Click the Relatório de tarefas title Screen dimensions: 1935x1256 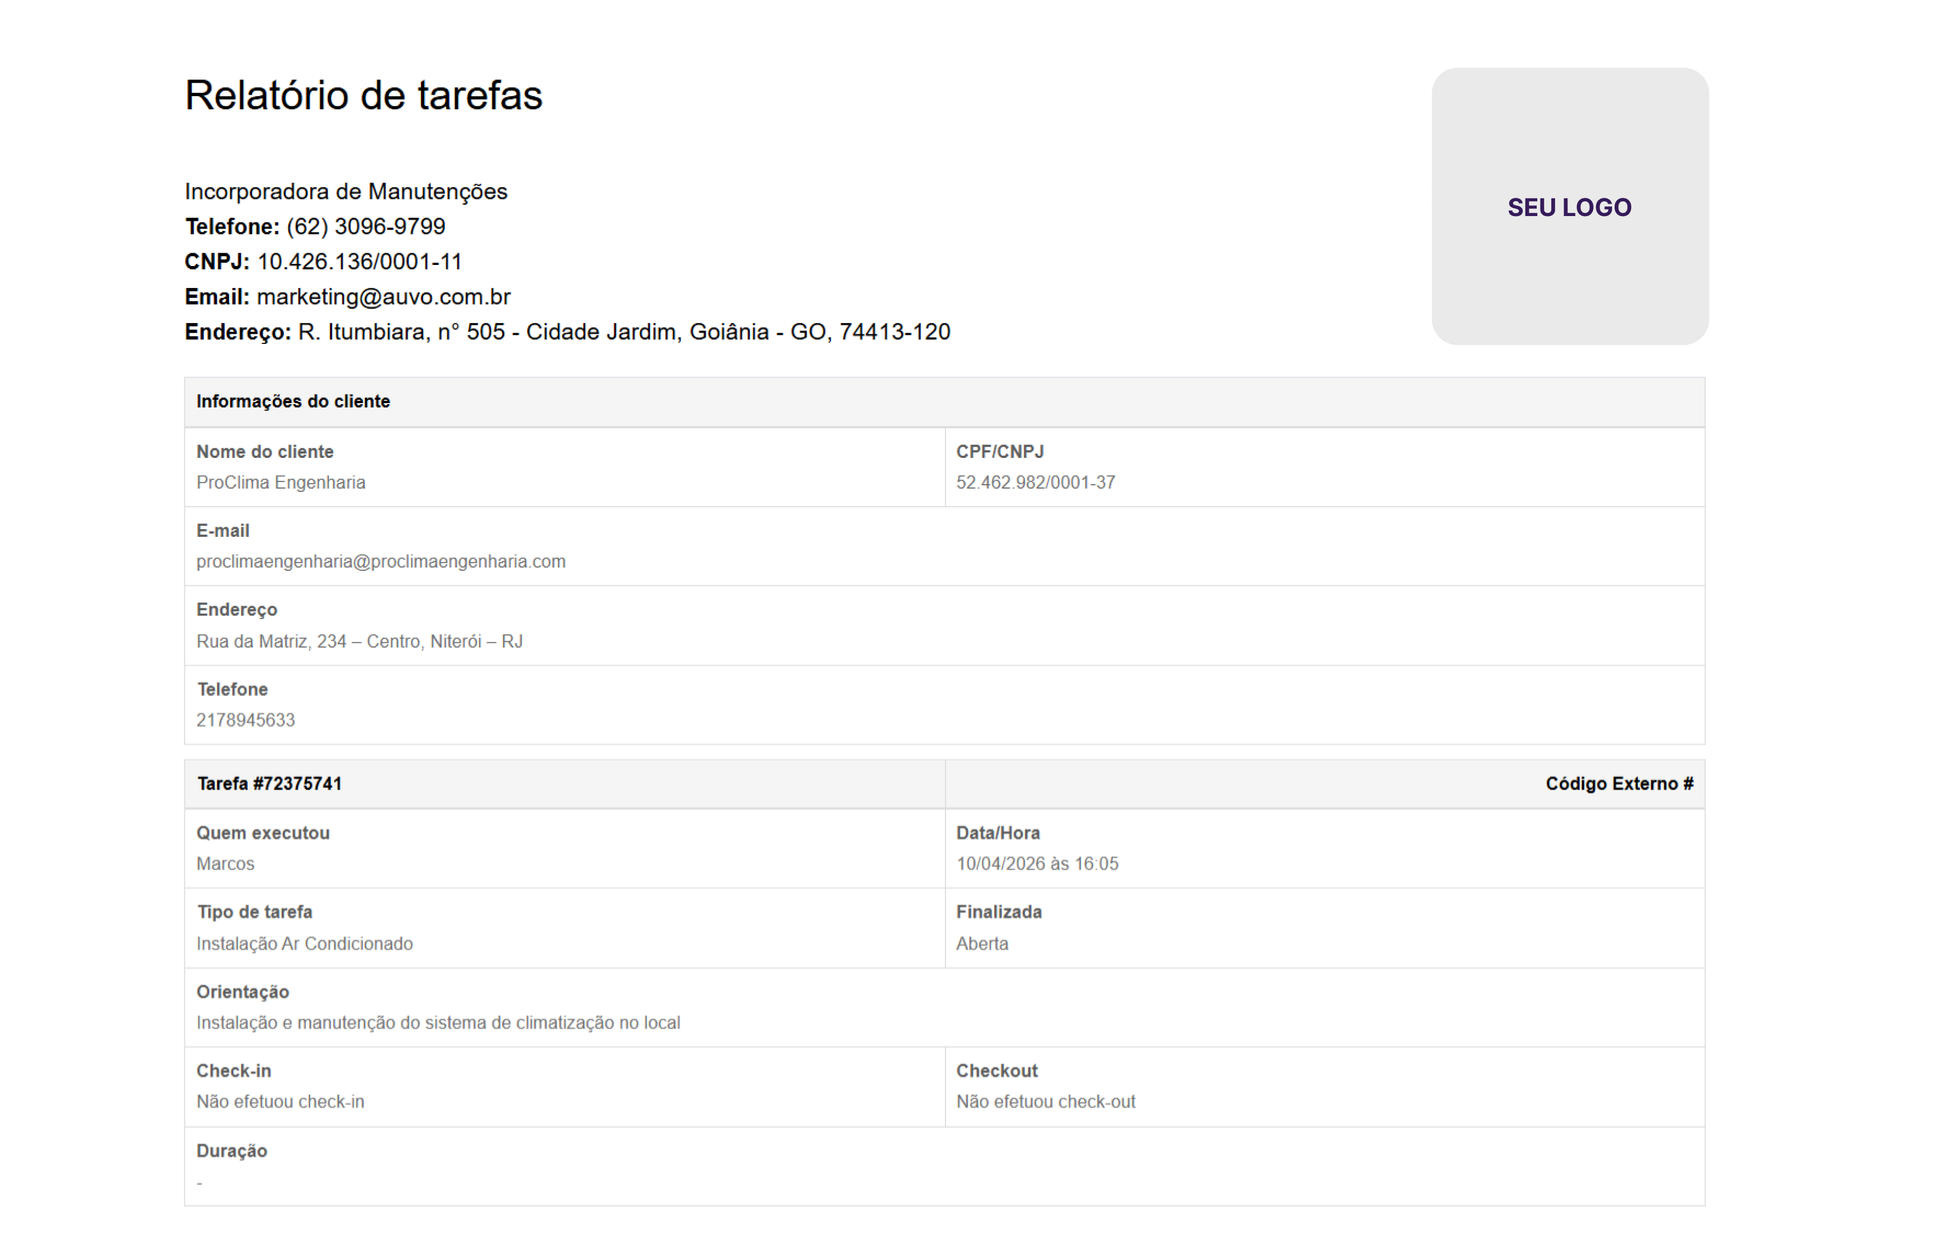[x=363, y=95]
